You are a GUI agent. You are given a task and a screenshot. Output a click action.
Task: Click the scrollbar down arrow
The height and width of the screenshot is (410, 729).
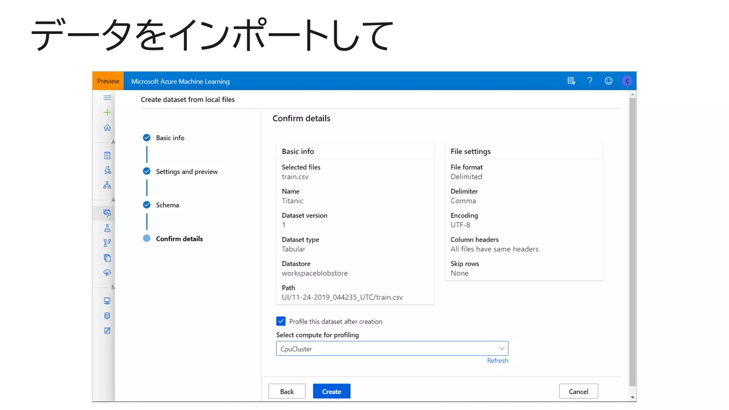tap(633, 398)
